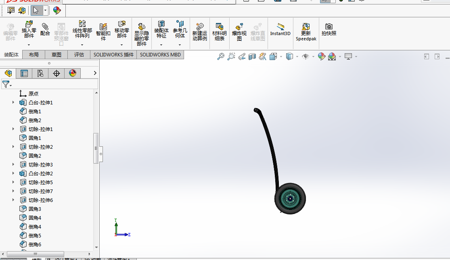This screenshot has width=450, height=260.
Task: Toggle Hide/Show Items eye icon
Action: [x=306, y=56]
